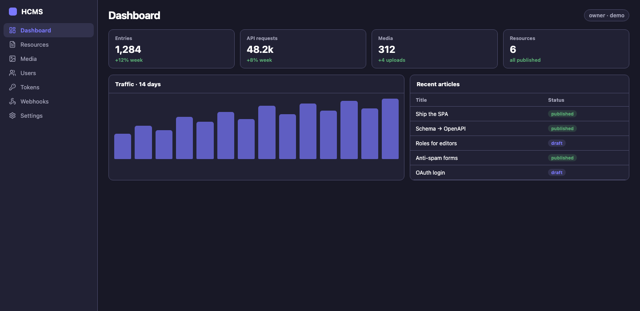
Task: Click draft badge for Roles for editors
Action: [x=557, y=143]
